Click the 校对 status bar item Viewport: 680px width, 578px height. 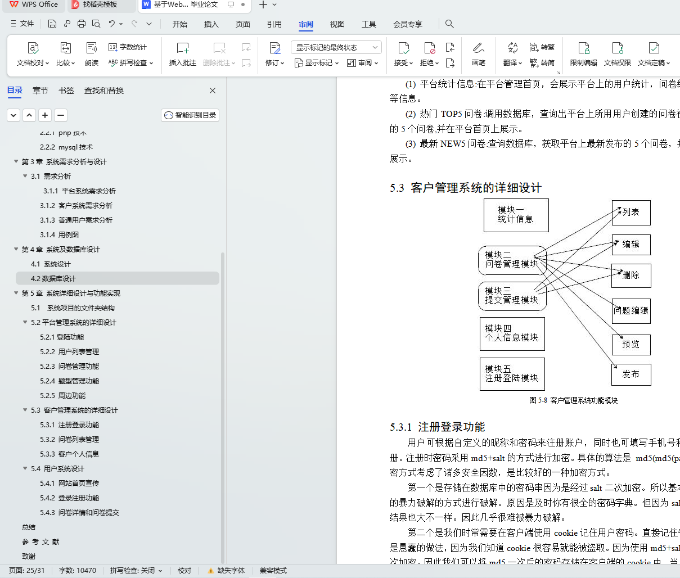click(x=184, y=571)
